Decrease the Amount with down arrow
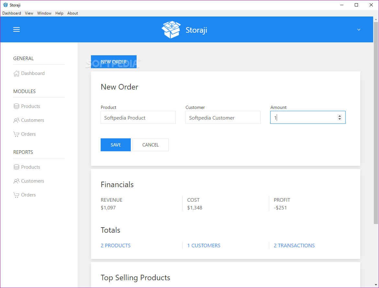379x288 pixels. (x=340, y=119)
